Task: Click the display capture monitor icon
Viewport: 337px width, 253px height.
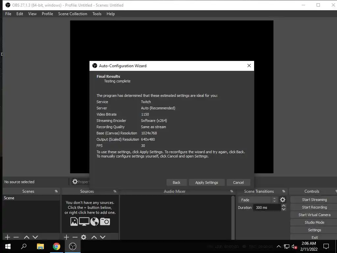Action: click(x=84, y=221)
